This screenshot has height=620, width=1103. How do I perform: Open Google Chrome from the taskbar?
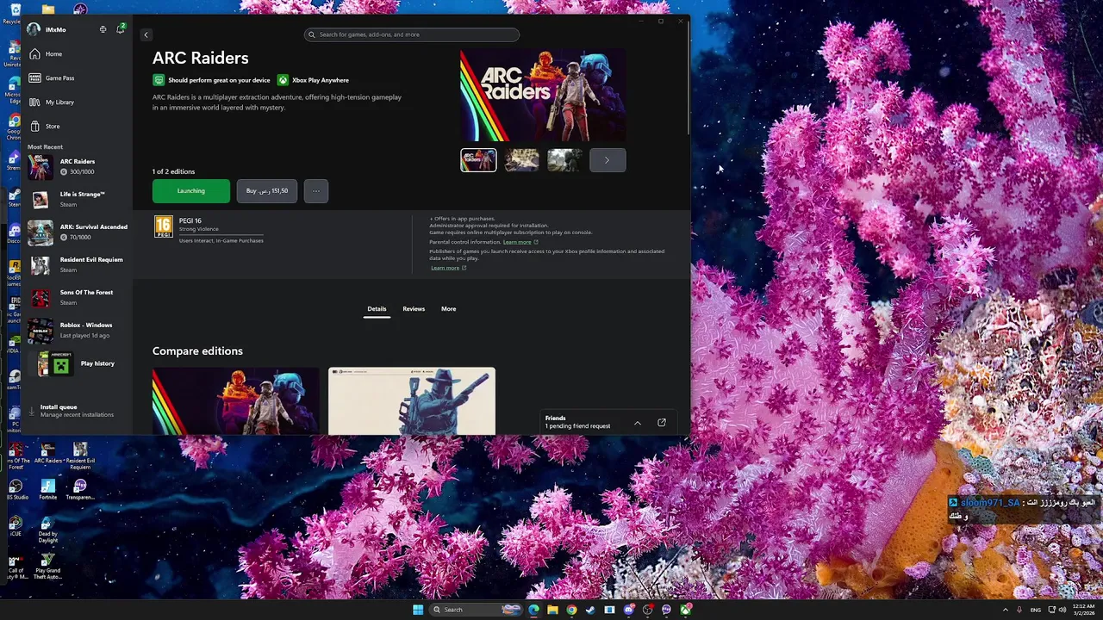[571, 610]
